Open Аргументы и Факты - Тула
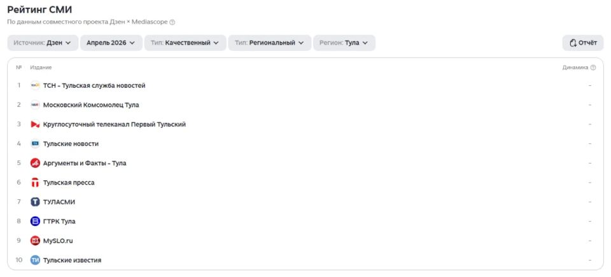This screenshot has height=277, width=611. (85, 163)
